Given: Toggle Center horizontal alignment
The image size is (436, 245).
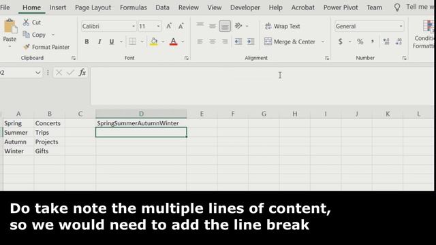Looking at the screenshot, I should (212, 42).
